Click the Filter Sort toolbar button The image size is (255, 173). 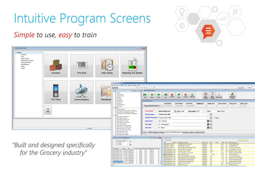[219, 95]
